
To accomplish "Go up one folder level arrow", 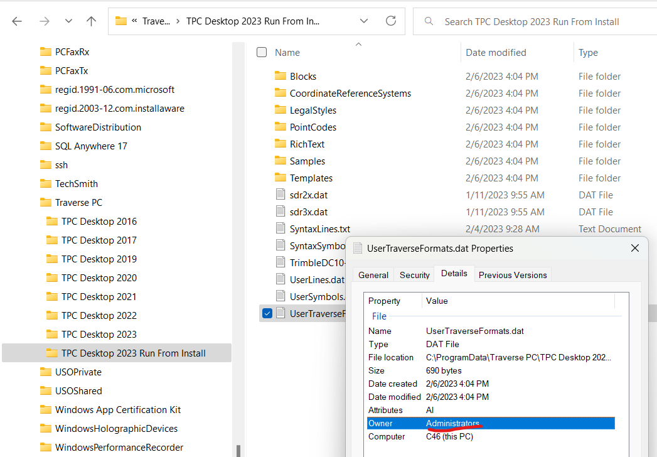I will (91, 21).
